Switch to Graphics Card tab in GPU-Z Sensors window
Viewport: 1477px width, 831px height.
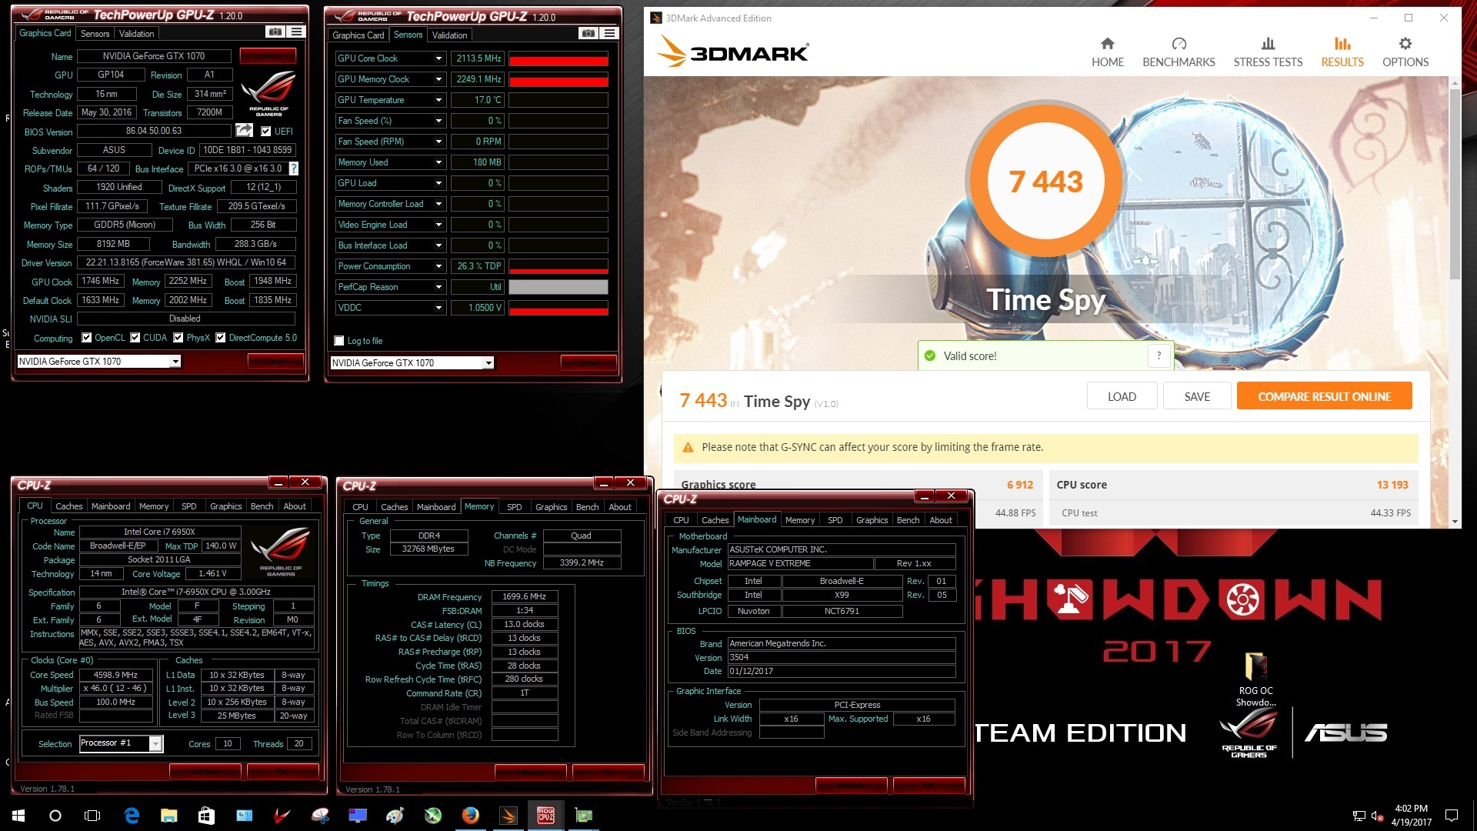tap(358, 35)
